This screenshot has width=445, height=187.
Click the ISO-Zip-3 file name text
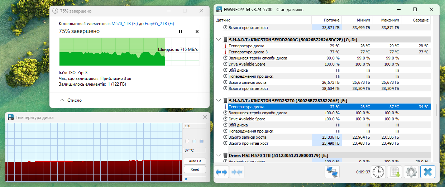(x=78, y=72)
